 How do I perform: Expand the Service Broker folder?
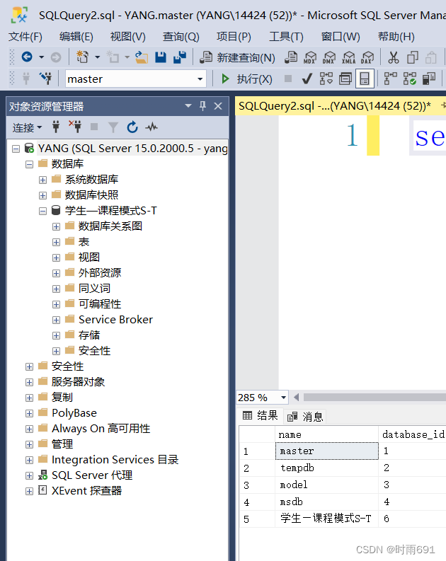point(56,320)
